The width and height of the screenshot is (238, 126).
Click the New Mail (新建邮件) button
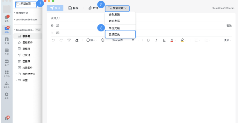click(24, 4)
